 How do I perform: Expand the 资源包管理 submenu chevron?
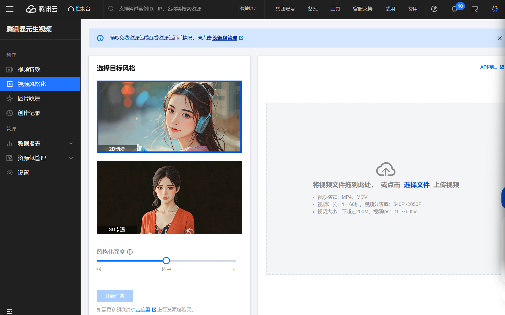(71, 158)
